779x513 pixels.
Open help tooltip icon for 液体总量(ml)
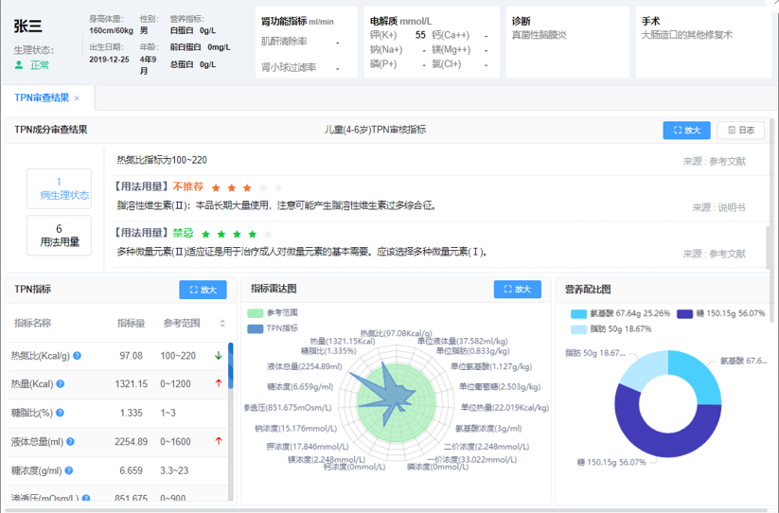click(x=72, y=441)
